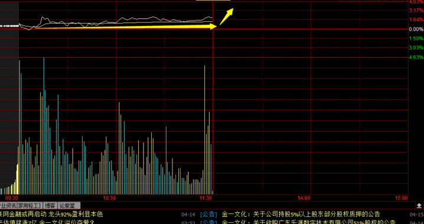424x224 pixels.
Task: Open the 收购广东乐源数字技术 announcement
Action: click(308, 222)
